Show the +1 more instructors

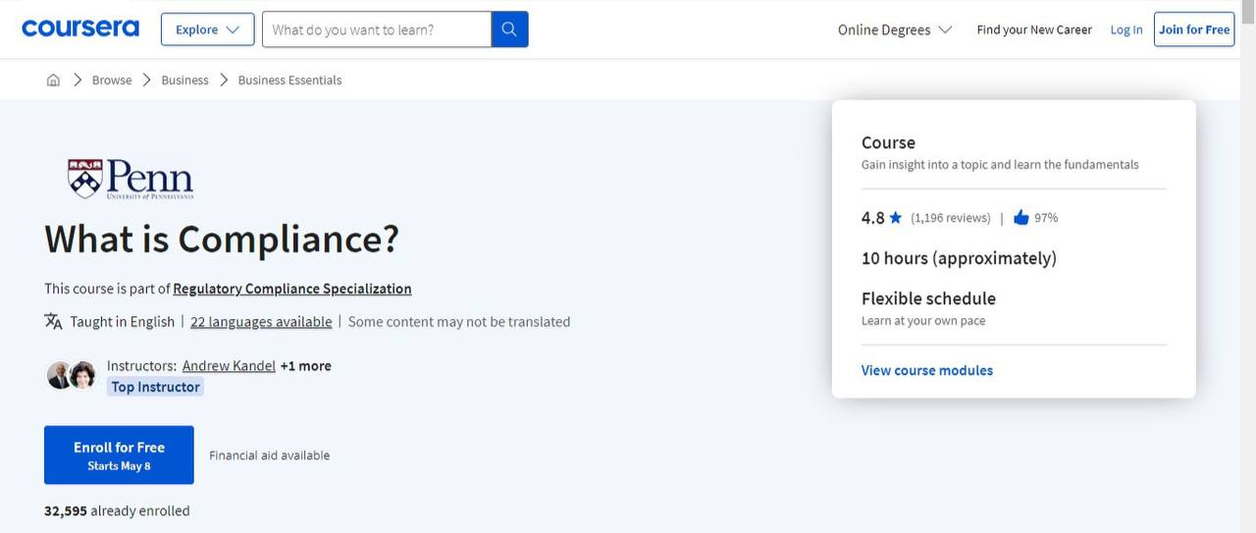[x=305, y=365]
